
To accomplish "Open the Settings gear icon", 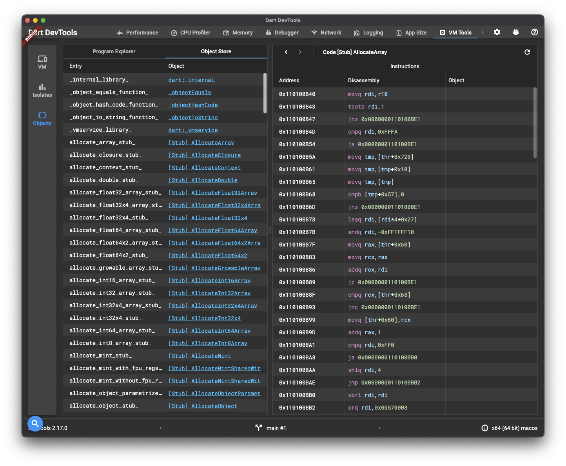I will (497, 33).
